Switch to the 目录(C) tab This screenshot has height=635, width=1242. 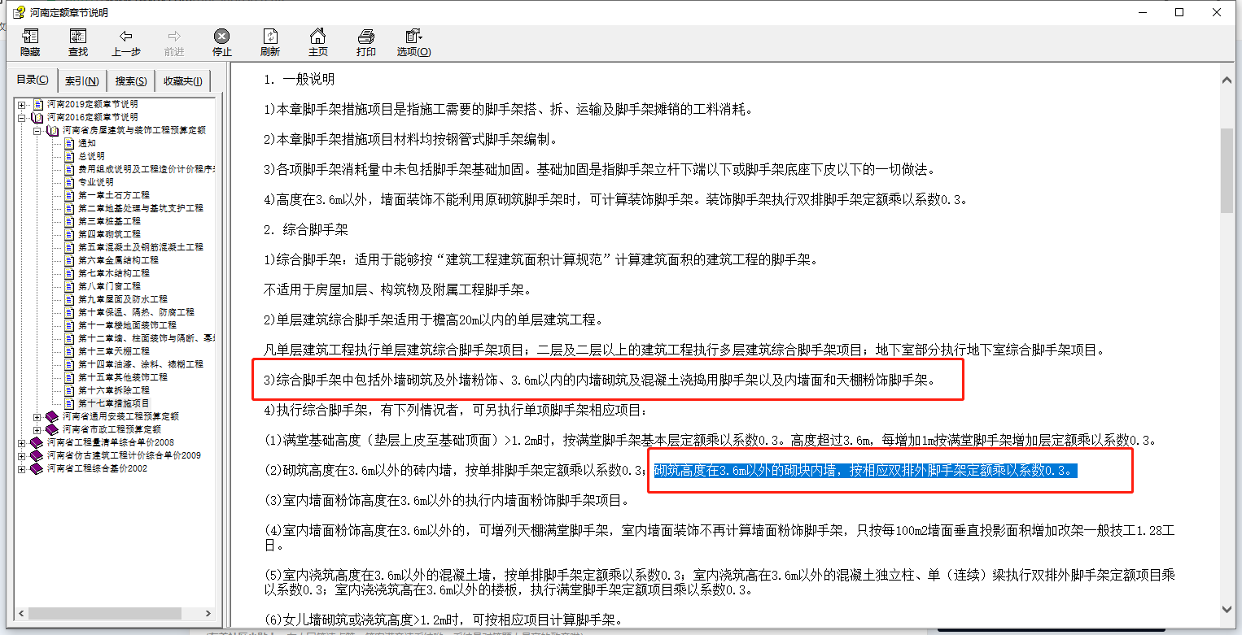pos(33,80)
